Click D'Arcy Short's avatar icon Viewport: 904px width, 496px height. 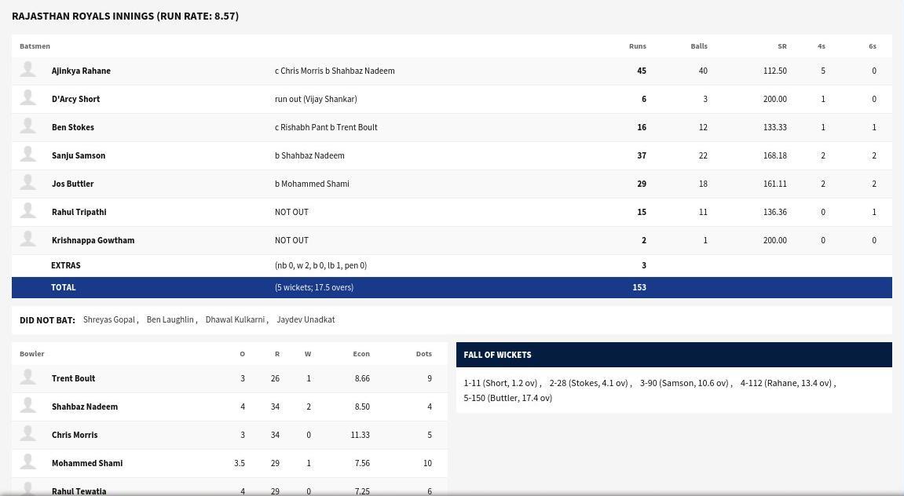point(27,97)
